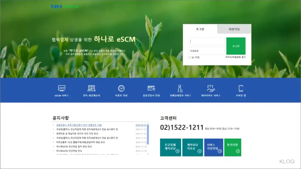Open the 공동인증서 안내 card-lock icon
Image resolution: width=301 pixels, height=169 pixels.
151,88
